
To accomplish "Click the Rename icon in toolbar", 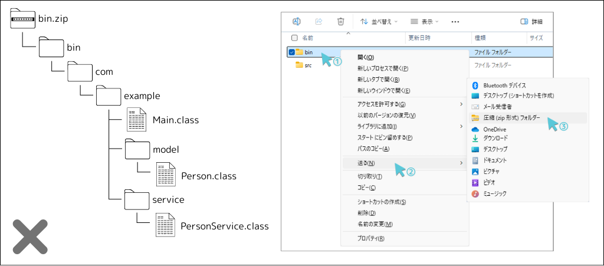I will [297, 21].
